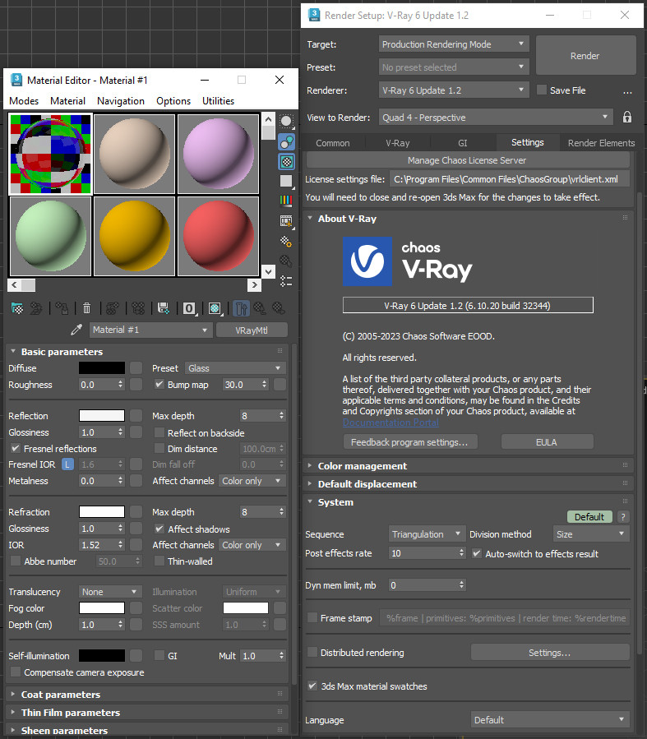The height and width of the screenshot is (739, 647).
Task: Open the Utilities menu
Action: [x=218, y=101]
